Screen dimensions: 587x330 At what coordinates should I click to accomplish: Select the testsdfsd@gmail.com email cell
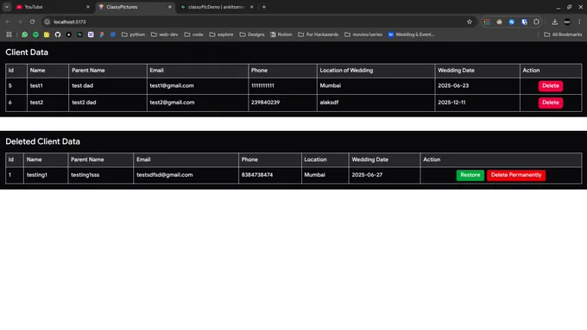(x=186, y=175)
